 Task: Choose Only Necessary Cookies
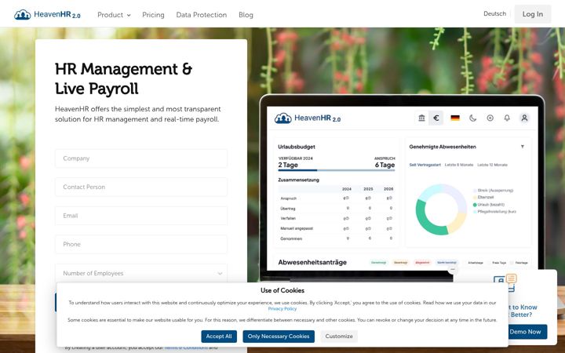[x=279, y=337]
